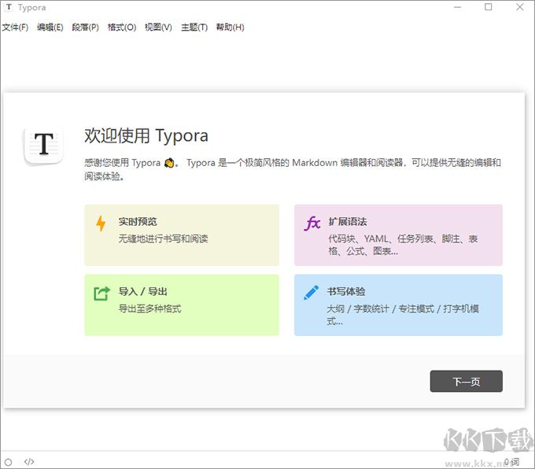The height and width of the screenshot is (469, 535).
Task: Switch to source code mode icon
Action: point(29,462)
